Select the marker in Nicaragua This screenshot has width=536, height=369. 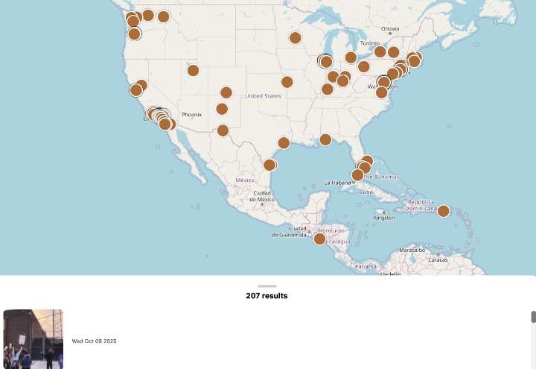319,239
